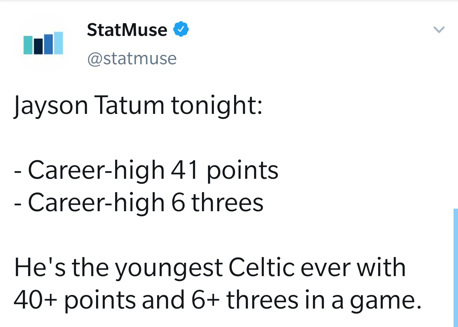This screenshot has height=327, width=458.
Task: Click the teal bar in StatMuse logo
Action: pos(28,45)
